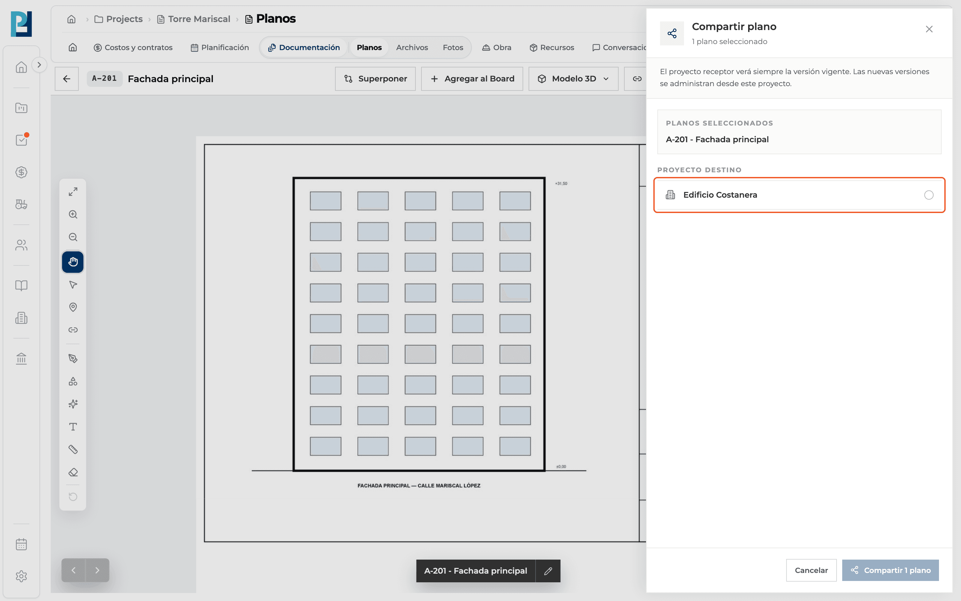The height and width of the screenshot is (601, 961).
Task: Zoom out with the magnifier minus
Action: [73, 237]
